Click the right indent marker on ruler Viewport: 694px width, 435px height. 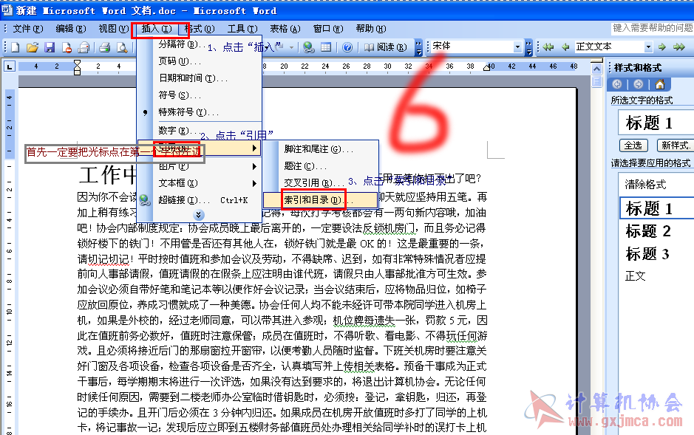click(486, 67)
